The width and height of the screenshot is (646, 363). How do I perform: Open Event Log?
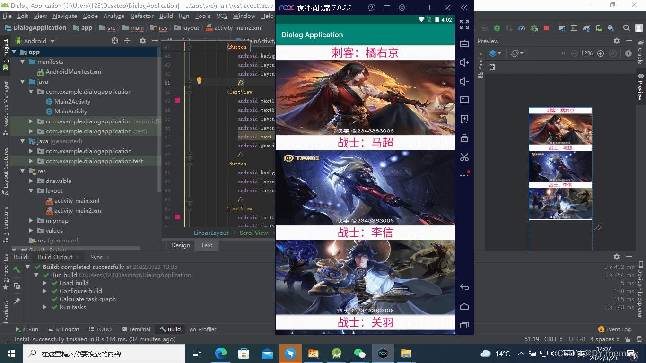(614, 329)
